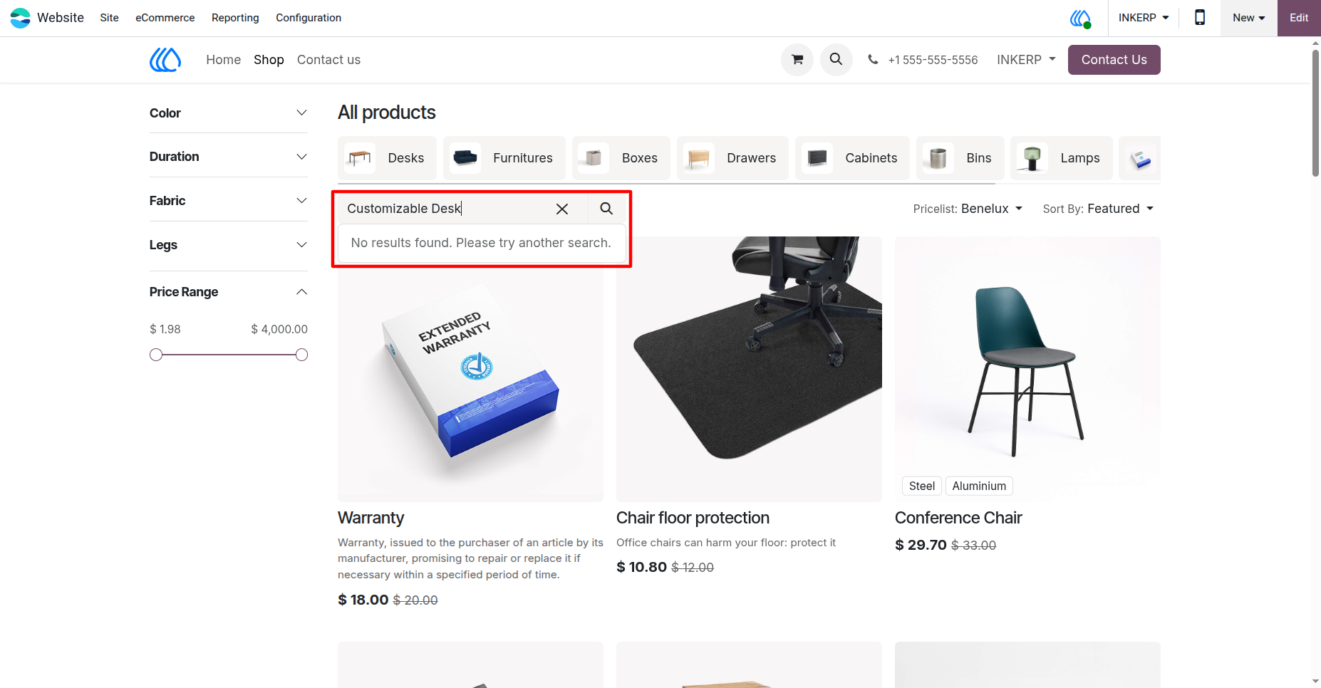The height and width of the screenshot is (688, 1321).
Task: Open the Contact us nav link
Action: coord(328,60)
